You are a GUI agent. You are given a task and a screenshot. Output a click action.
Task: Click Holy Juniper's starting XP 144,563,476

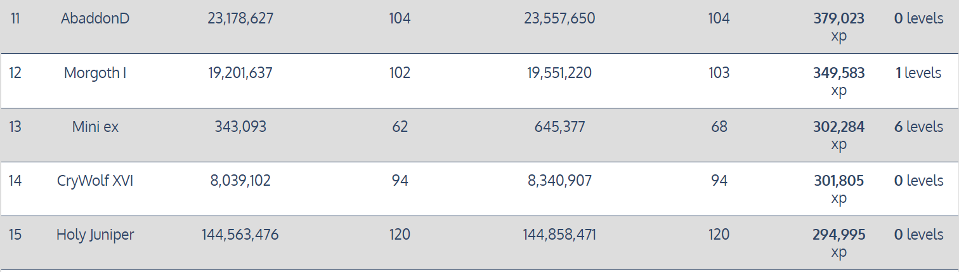tap(240, 235)
